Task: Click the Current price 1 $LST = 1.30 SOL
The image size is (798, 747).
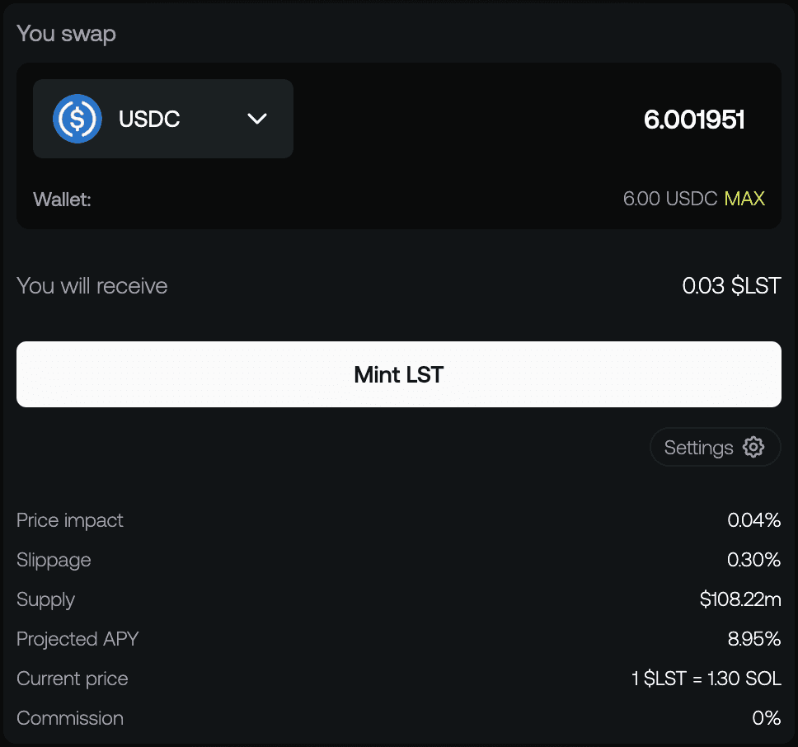Action: 706,679
